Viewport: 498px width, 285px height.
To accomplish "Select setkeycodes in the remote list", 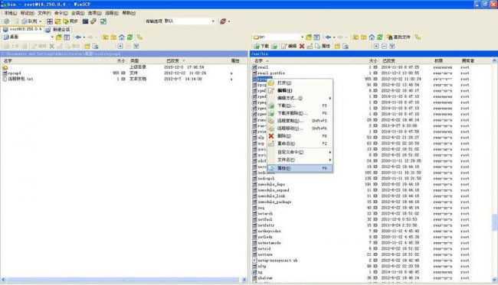I will (x=267, y=232).
